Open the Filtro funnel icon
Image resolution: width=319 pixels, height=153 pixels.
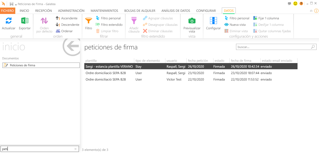(88, 21)
